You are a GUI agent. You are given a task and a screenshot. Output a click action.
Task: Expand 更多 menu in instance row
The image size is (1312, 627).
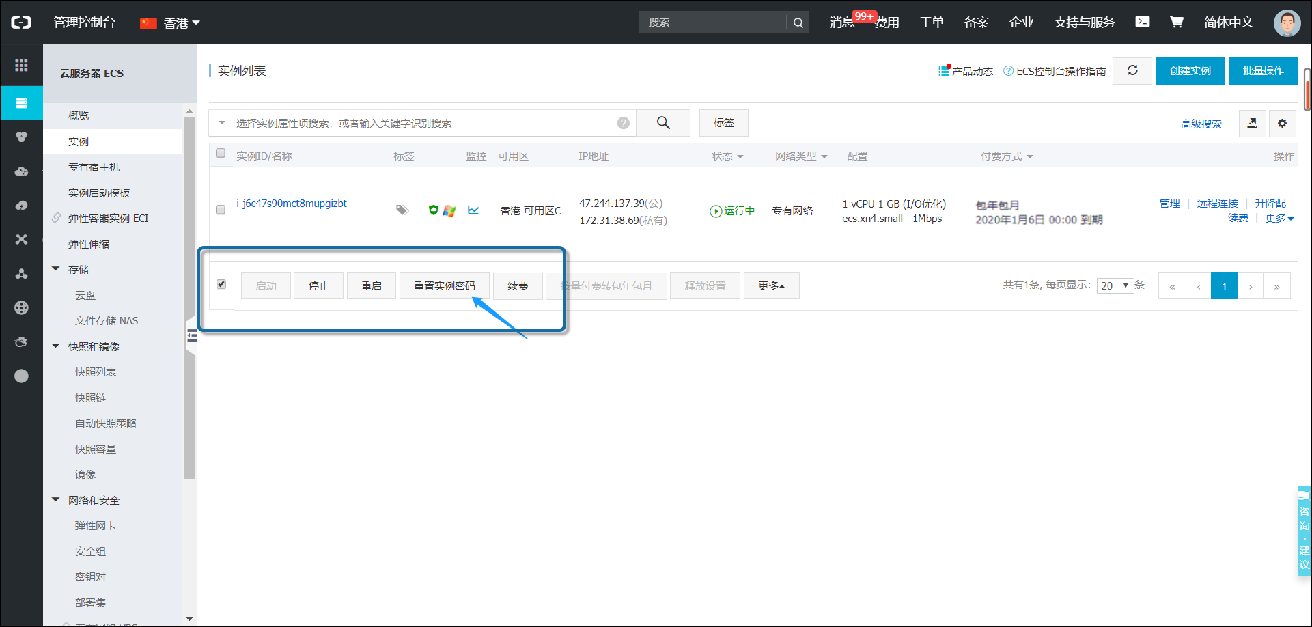(1279, 218)
